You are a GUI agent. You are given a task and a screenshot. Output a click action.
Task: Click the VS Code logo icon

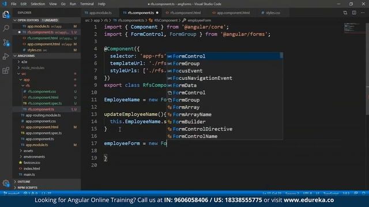(4, 4)
